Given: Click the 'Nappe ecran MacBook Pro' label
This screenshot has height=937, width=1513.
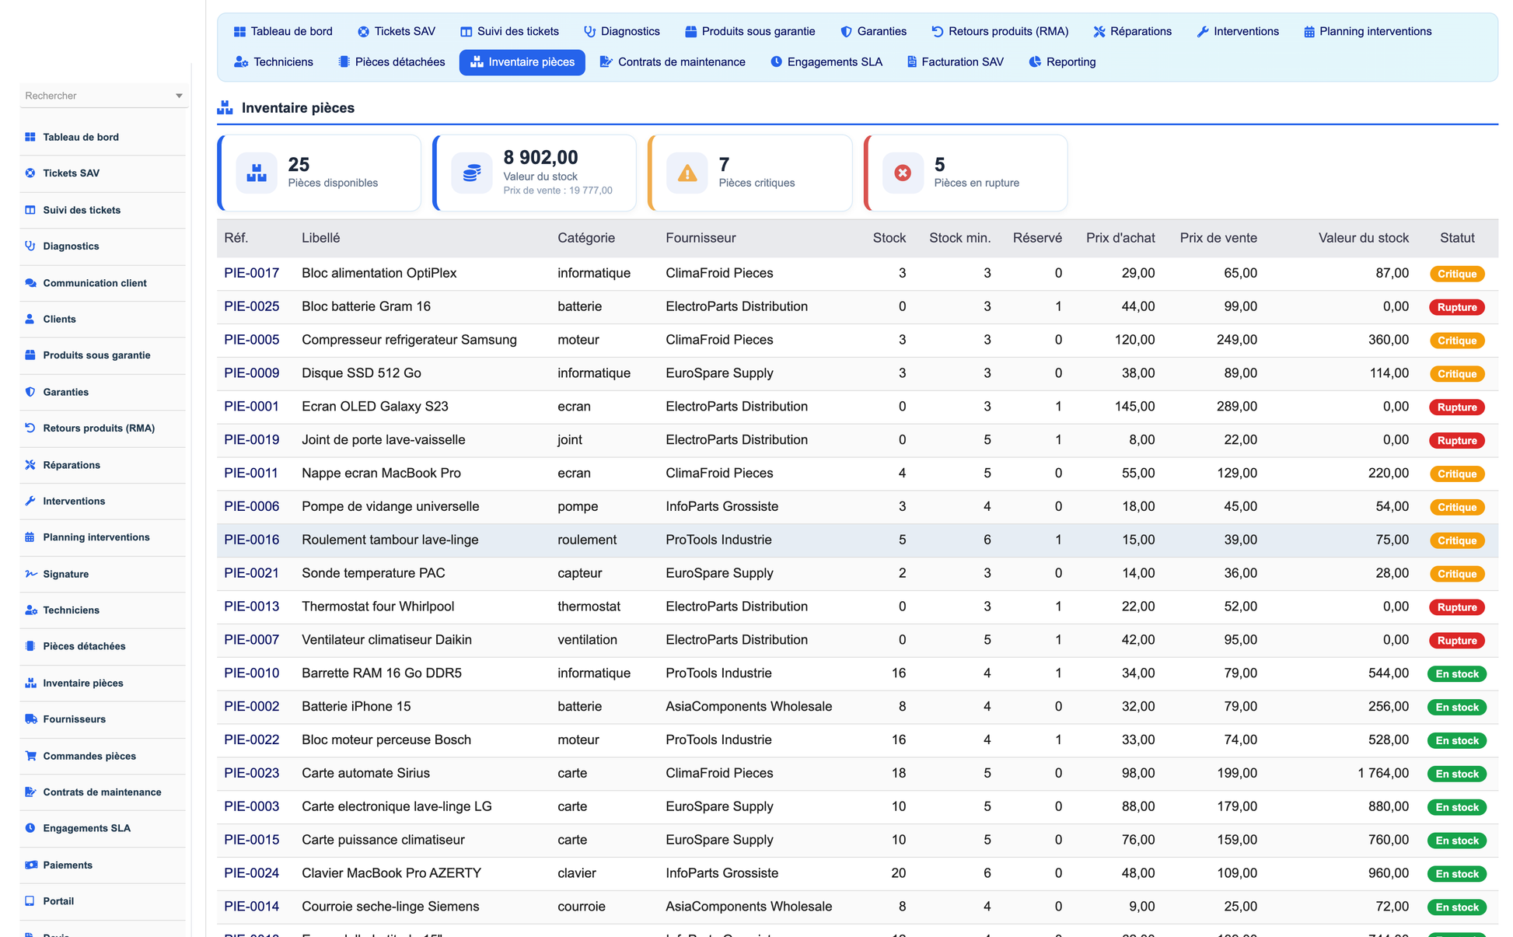Looking at the screenshot, I should click(381, 473).
